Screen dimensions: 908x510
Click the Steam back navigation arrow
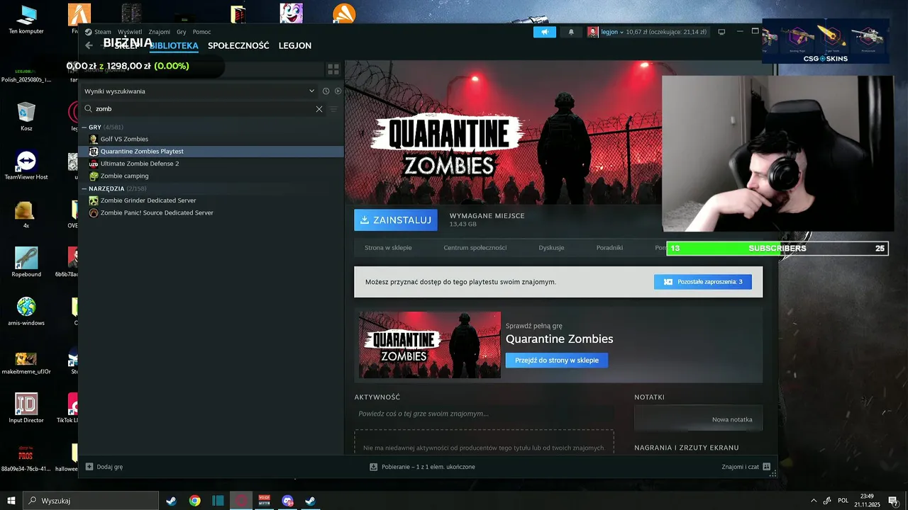[x=89, y=45]
